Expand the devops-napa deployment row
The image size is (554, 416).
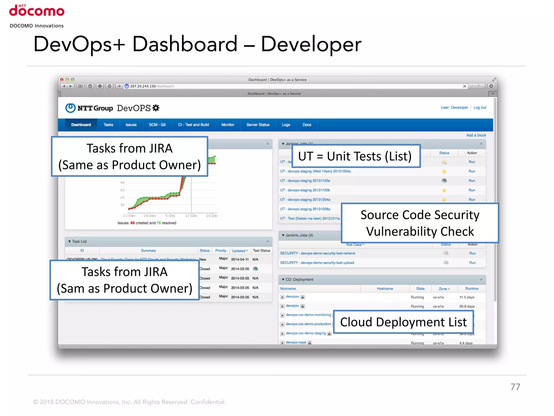point(282,343)
